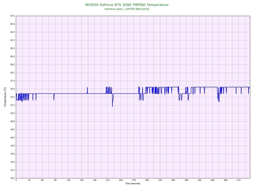Click the 510 mark on the time axis

pos(238,180)
